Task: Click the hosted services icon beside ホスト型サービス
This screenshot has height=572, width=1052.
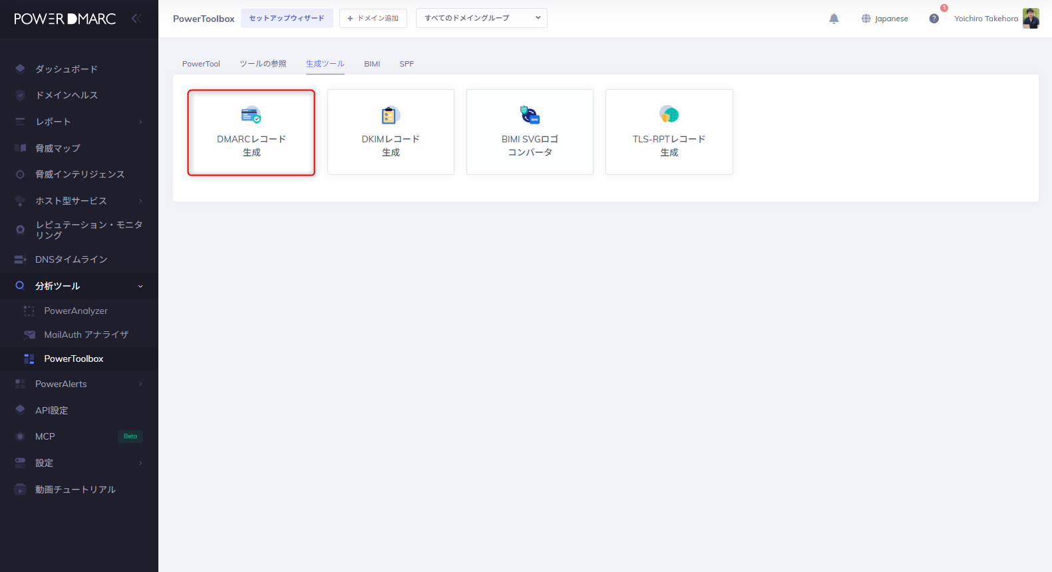Action: pos(20,201)
